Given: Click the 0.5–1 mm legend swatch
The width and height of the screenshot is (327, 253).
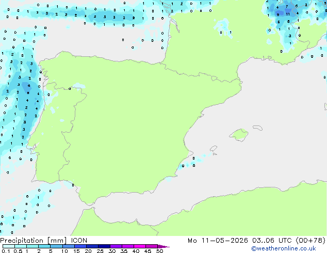Looking at the screenshot, I should pyautogui.click(x=21, y=246).
